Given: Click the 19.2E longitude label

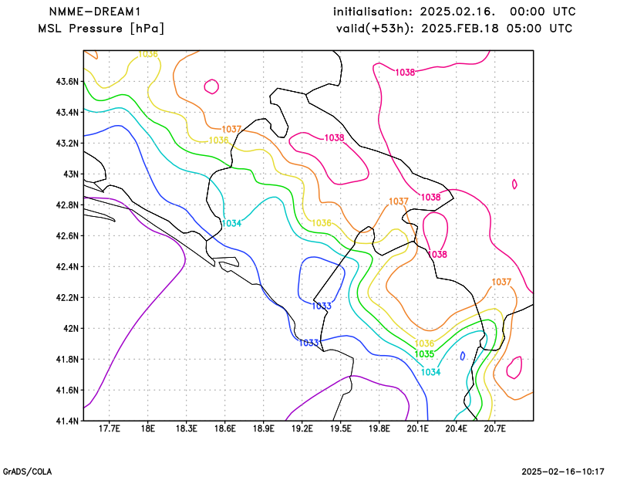Looking at the screenshot, I should pos(302,428).
